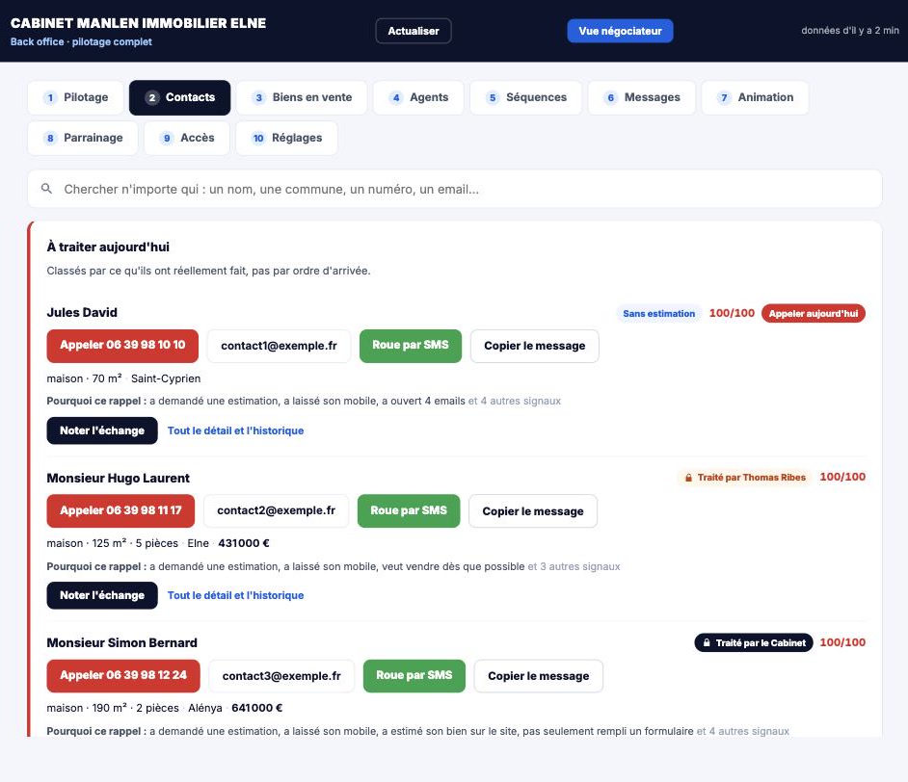
Task: Open detail and history for Jules David
Action: click(x=236, y=430)
